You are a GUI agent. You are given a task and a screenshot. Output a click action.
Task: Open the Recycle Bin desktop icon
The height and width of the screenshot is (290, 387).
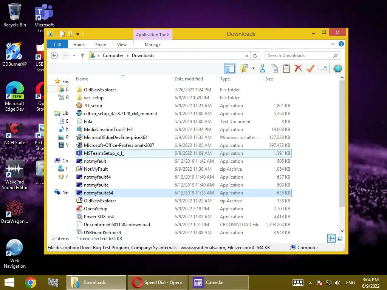tap(15, 15)
